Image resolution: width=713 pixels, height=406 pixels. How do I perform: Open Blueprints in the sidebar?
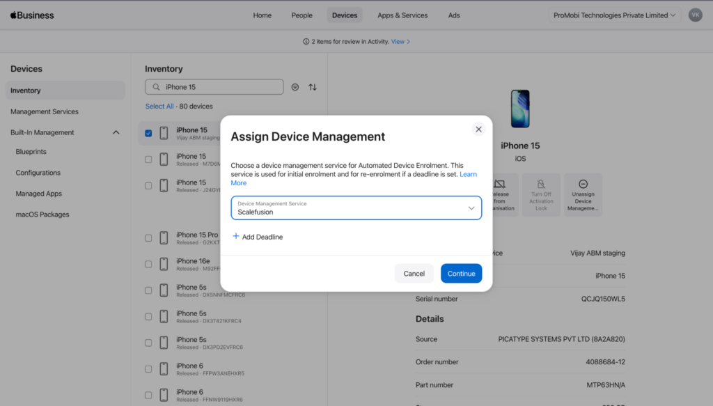(x=31, y=151)
